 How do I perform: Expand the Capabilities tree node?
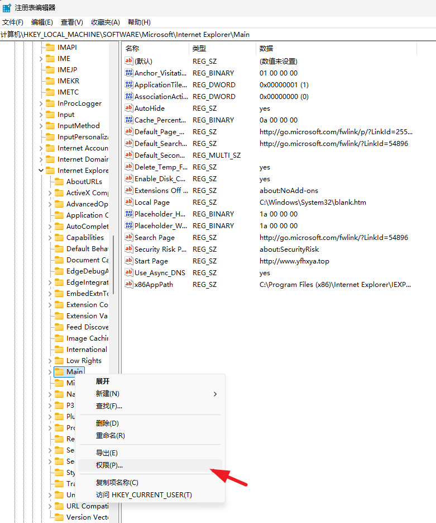click(50, 238)
